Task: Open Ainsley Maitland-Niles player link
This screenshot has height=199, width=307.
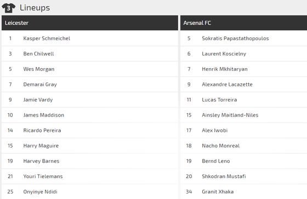Action: 230,115
